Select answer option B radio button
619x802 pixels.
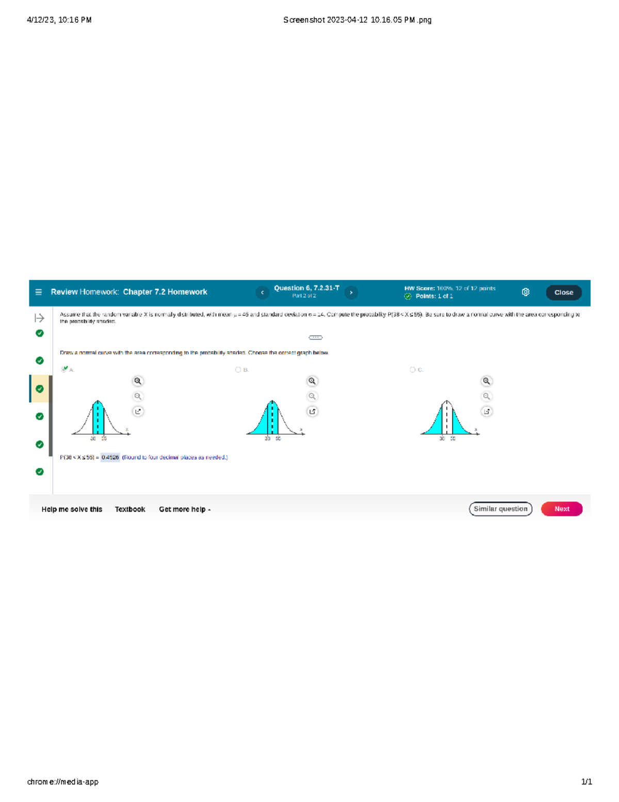click(x=238, y=370)
